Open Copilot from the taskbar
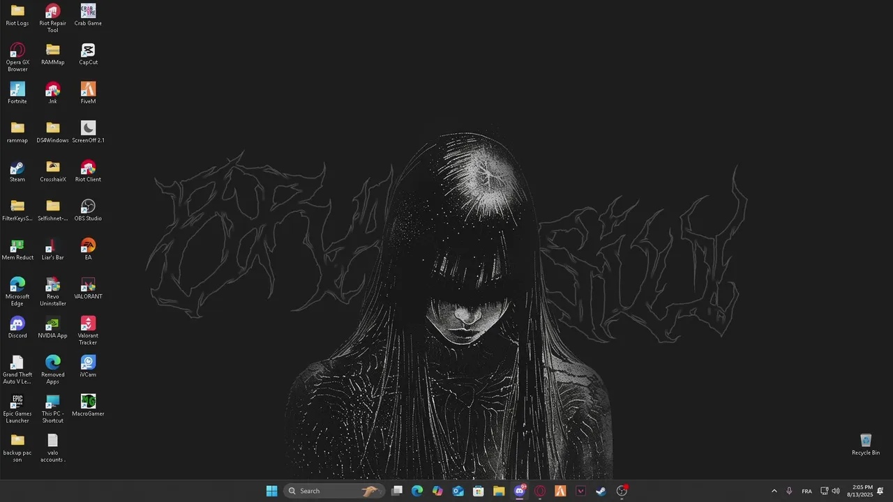893x502 pixels. [x=437, y=491]
